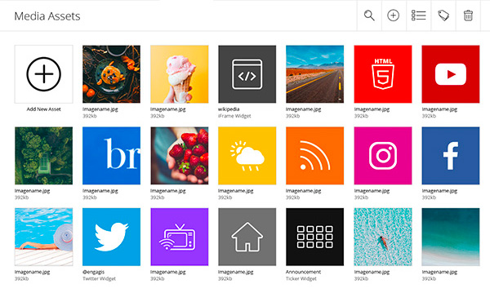The width and height of the screenshot is (490, 302).
Task: Click the 'Add New Asset' label
Action: (44, 109)
